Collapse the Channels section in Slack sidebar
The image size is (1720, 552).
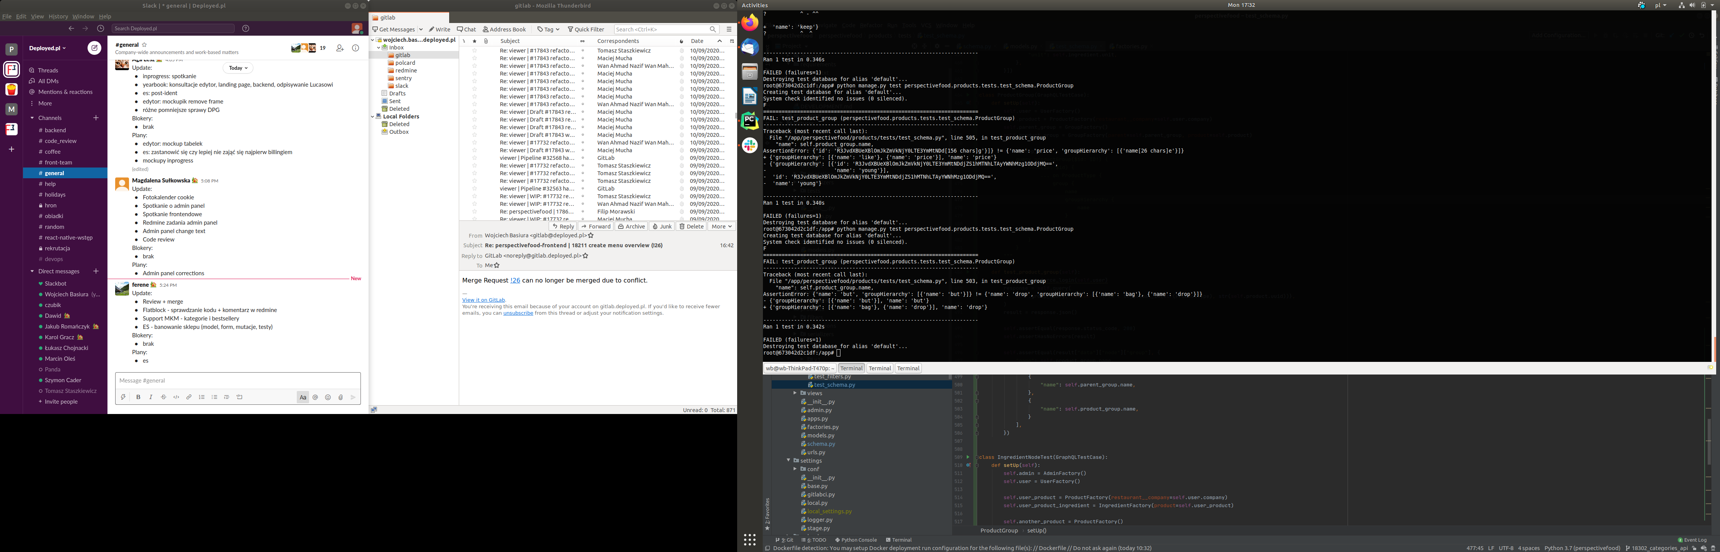[x=32, y=118]
